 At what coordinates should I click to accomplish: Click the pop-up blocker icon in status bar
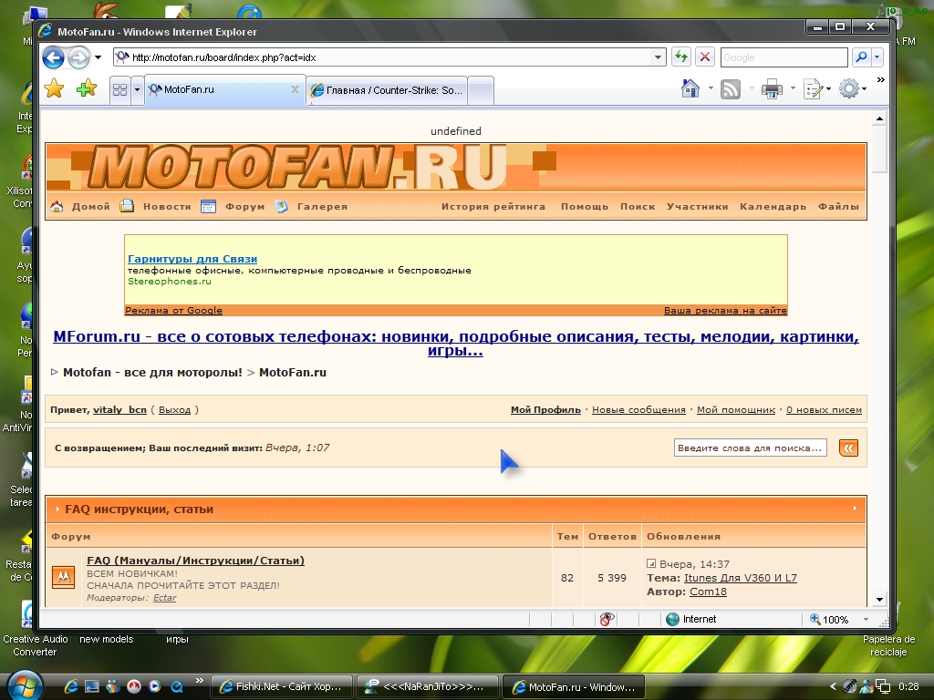(x=607, y=619)
